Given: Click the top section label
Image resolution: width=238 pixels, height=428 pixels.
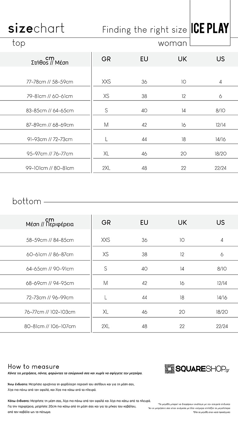Looking at the screenshot, I should pyautogui.click(x=19, y=43).
